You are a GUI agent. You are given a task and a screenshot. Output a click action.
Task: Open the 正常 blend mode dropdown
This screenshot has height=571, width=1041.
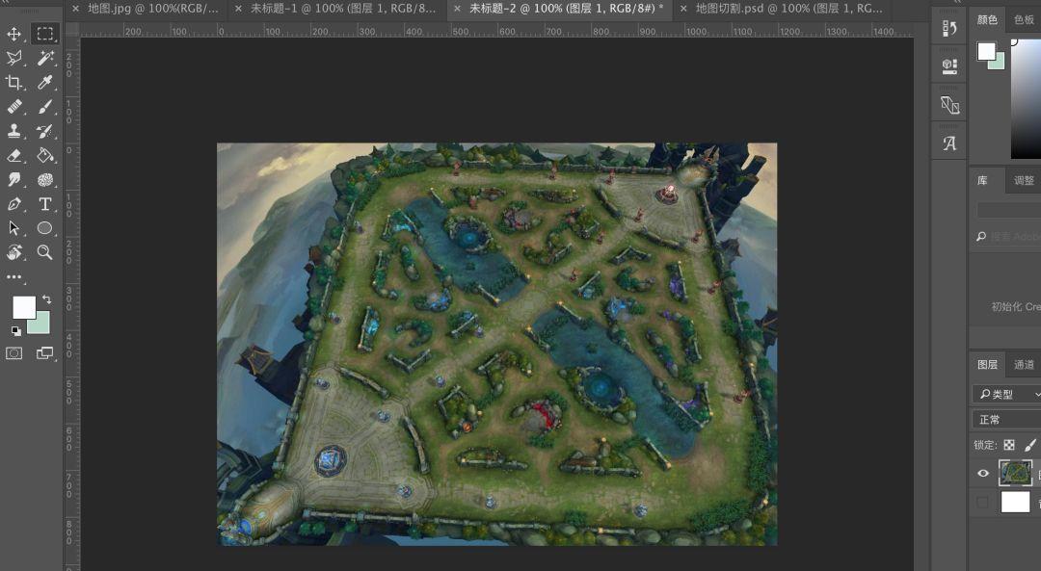[x=1007, y=419]
